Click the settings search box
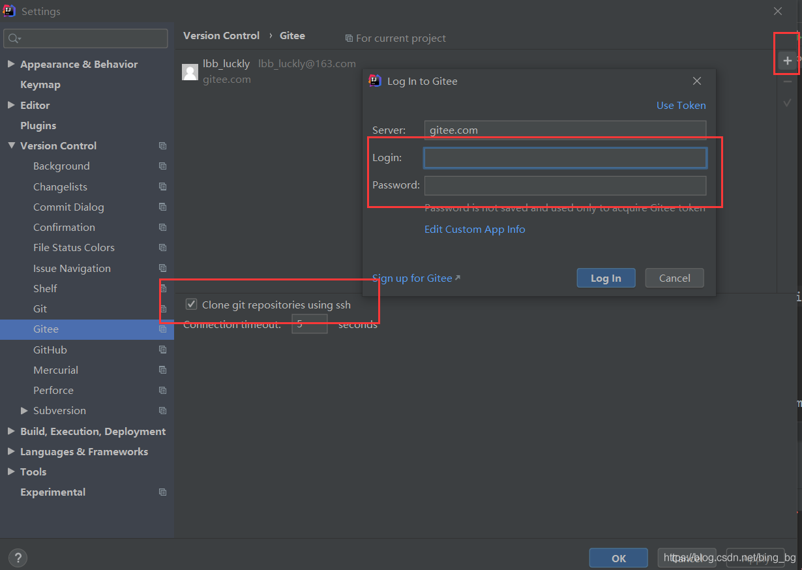This screenshot has height=570, width=802. pos(85,38)
